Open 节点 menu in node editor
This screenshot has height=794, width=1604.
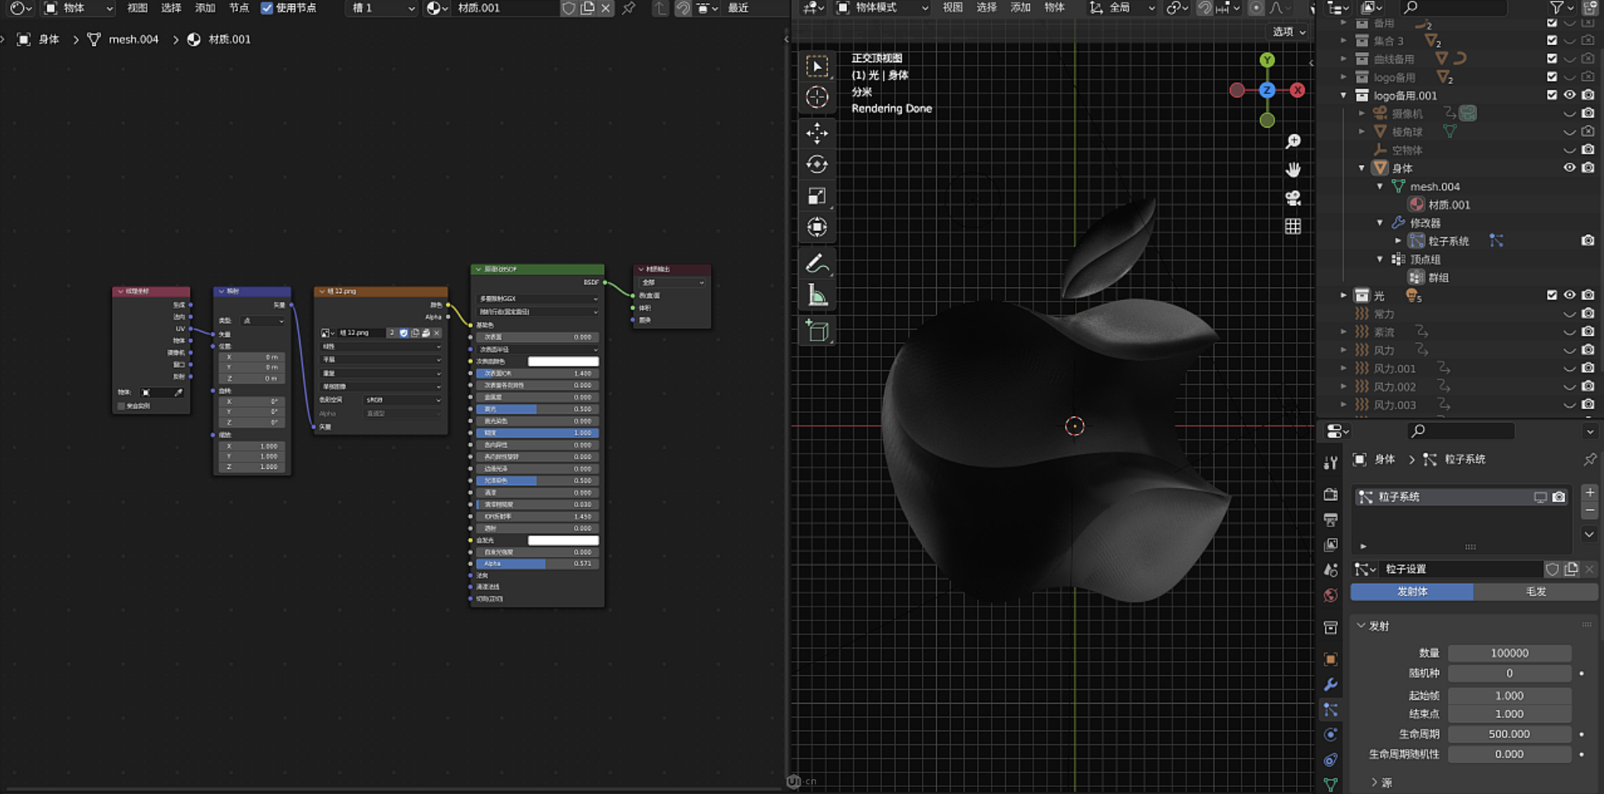(239, 8)
